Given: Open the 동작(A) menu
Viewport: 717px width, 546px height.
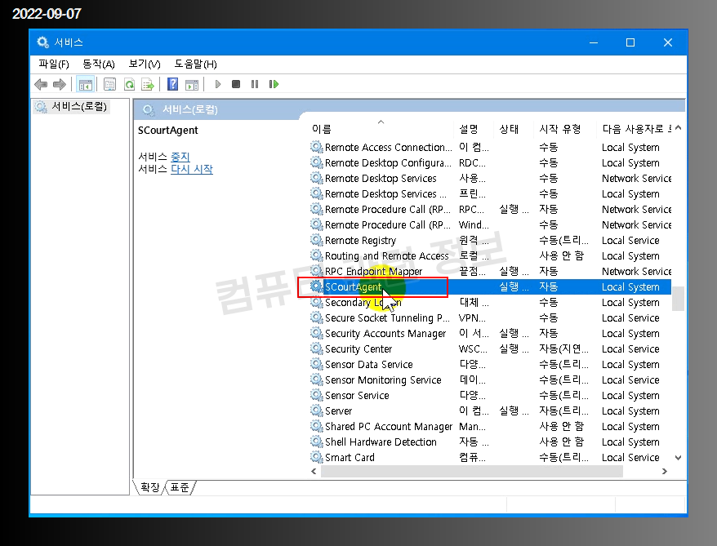Looking at the screenshot, I should pyautogui.click(x=98, y=64).
